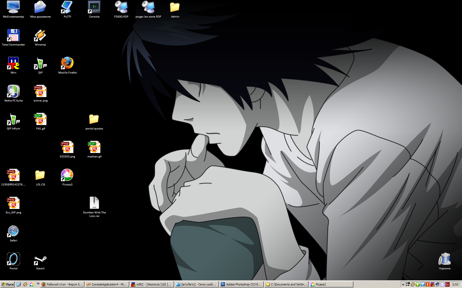Click the mIRC icon in system tray

(x=432, y=284)
